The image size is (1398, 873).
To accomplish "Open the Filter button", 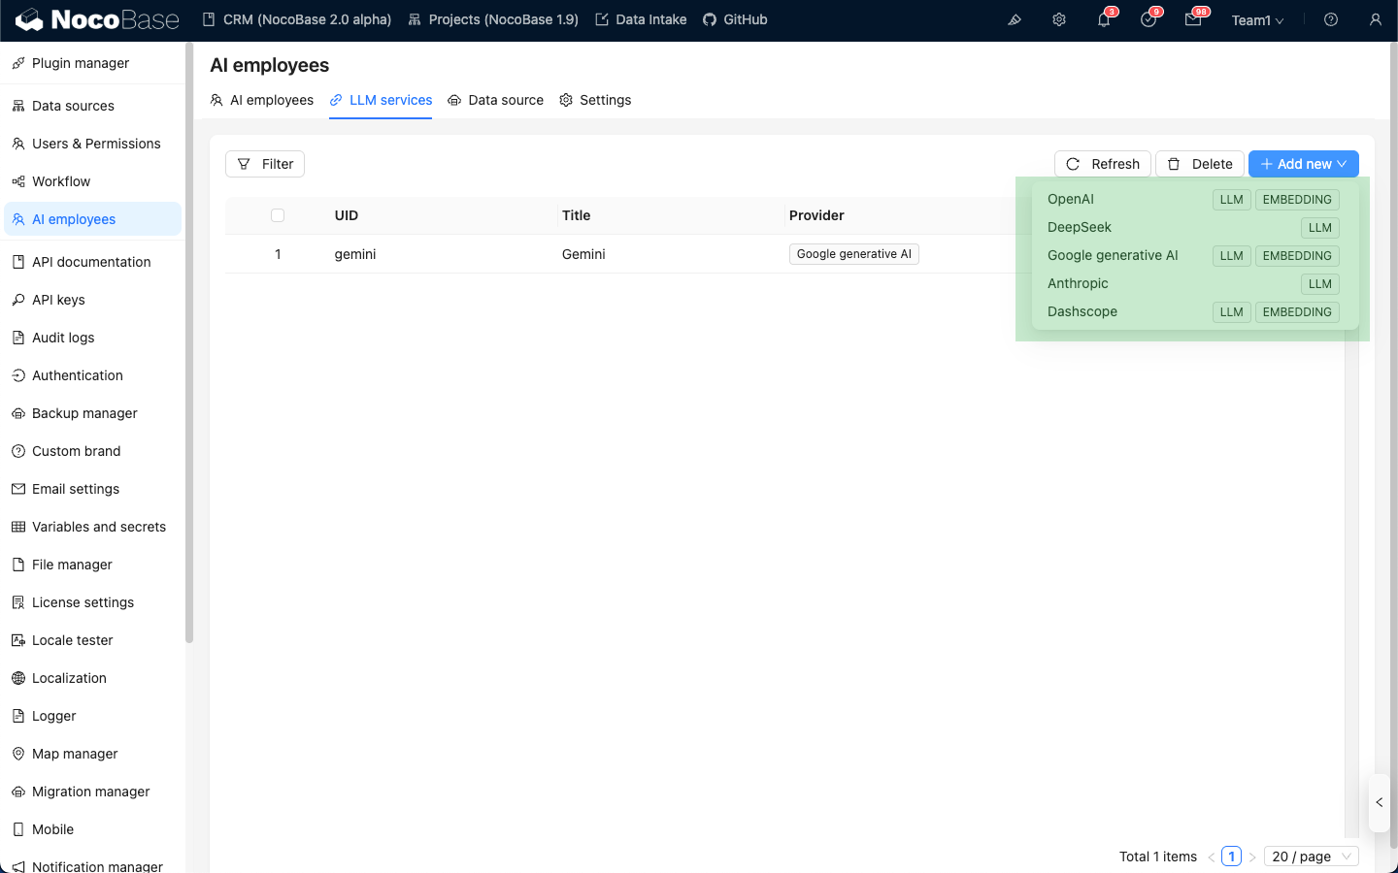I will 265,164.
